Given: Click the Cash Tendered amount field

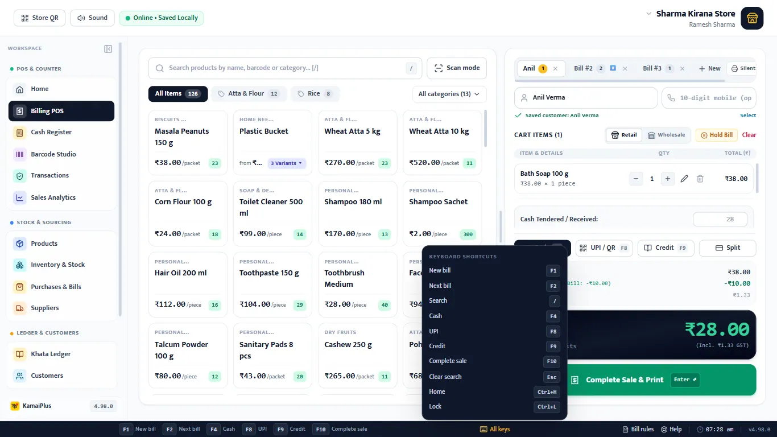Looking at the screenshot, I should 721,219.
